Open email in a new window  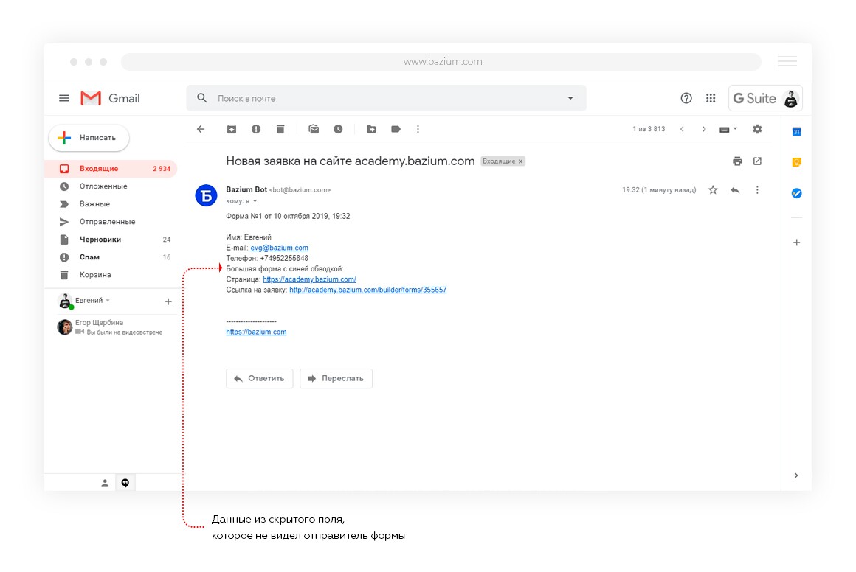tap(757, 161)
